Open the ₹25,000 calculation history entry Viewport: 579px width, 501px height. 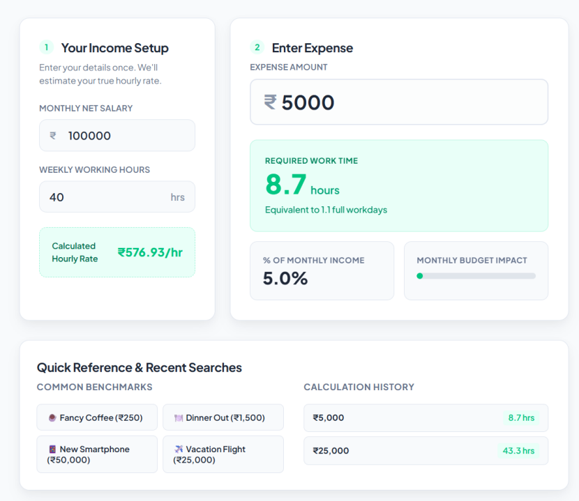(426, 450)
